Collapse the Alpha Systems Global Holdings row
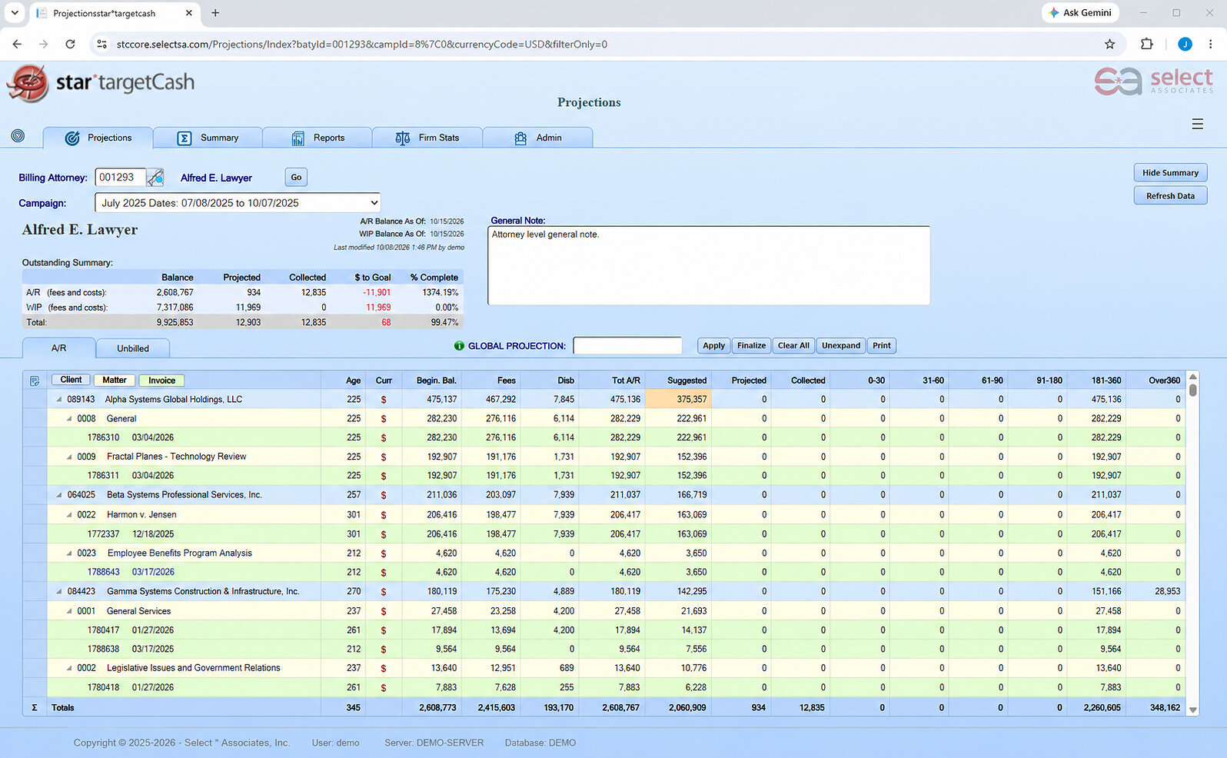Image resolution: width=1227 pixels, height=758 pixels. coord(59,400)
